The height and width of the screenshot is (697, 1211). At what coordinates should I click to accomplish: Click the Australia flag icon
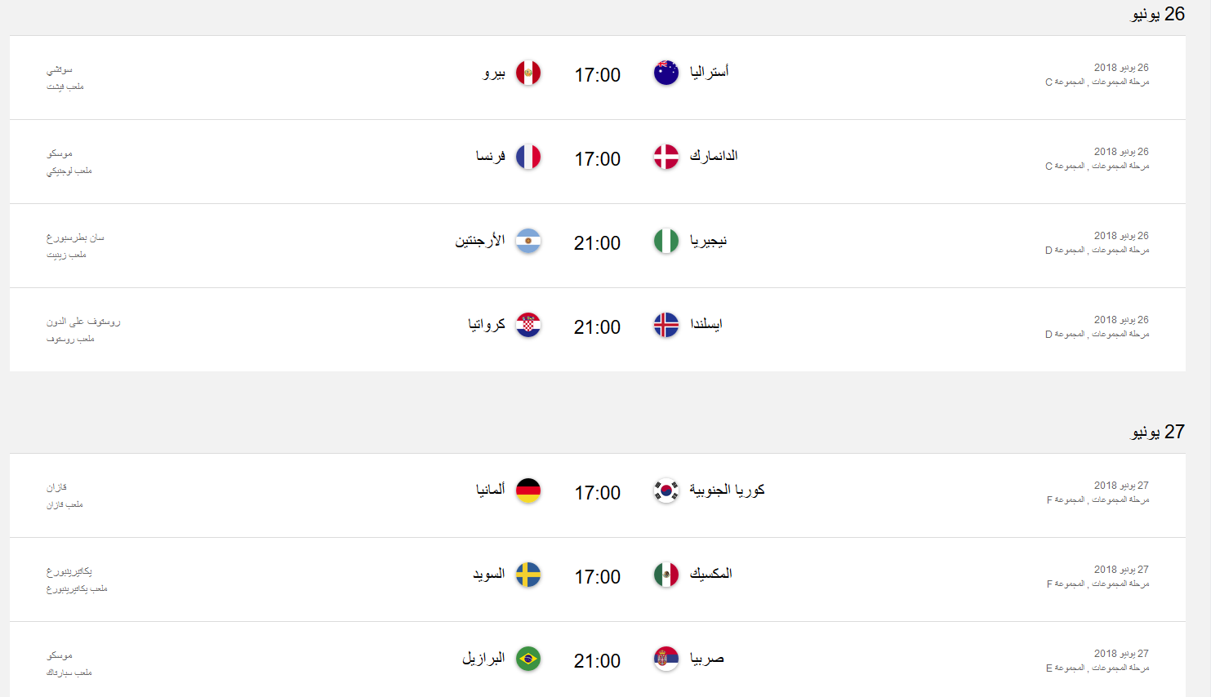(666, 72)
